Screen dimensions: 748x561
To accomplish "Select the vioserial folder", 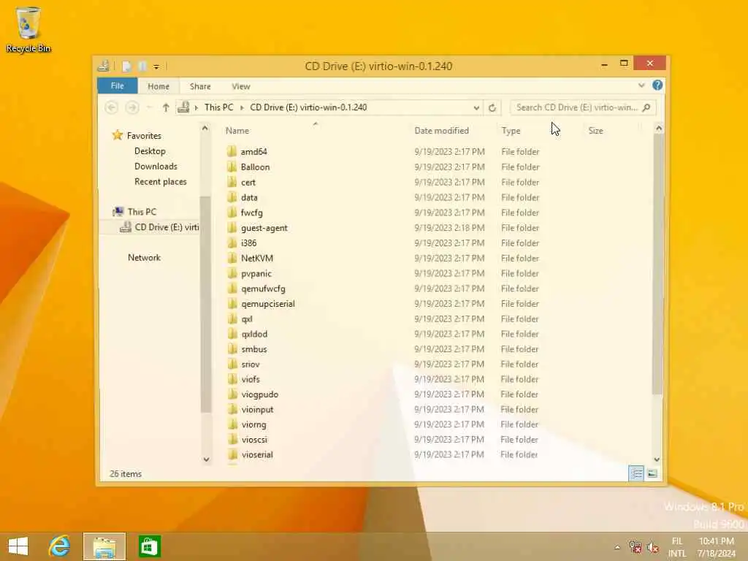I will [257, 454].
